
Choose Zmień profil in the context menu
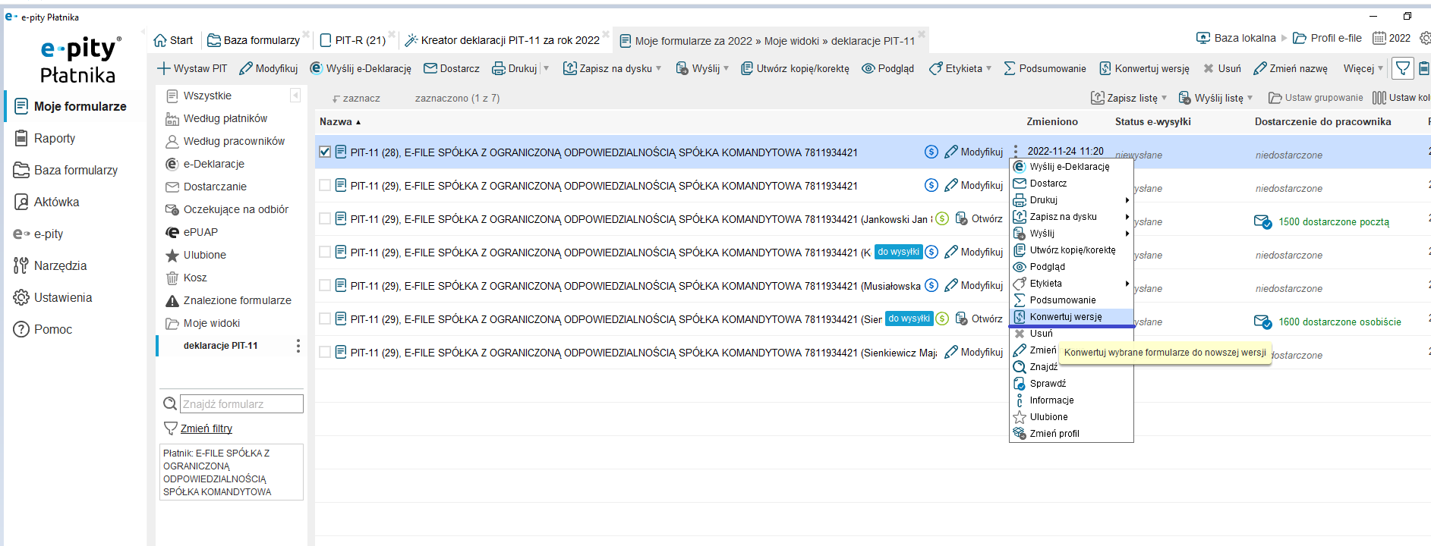tap(1071, 434)
